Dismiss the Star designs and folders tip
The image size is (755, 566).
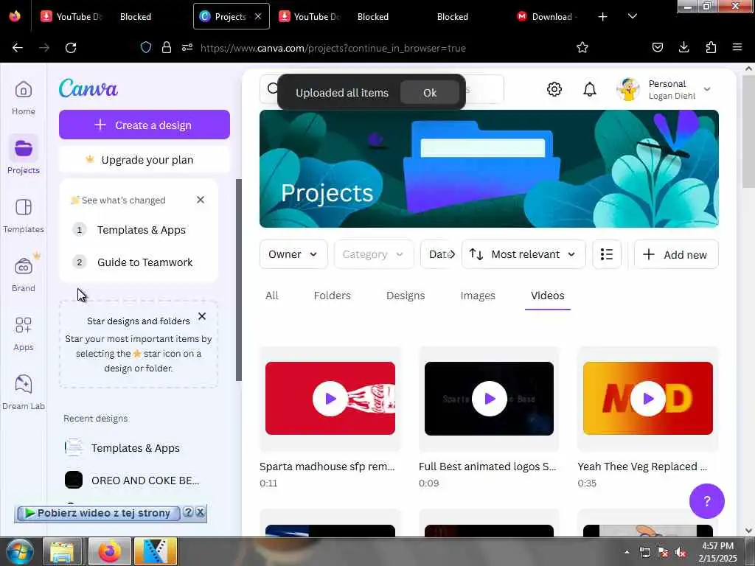(202, 316)
